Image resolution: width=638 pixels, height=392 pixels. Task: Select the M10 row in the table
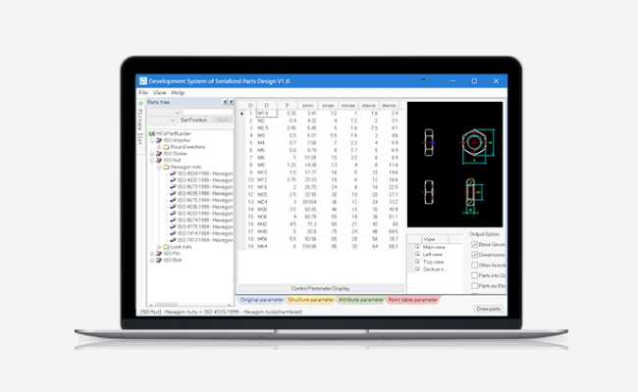click(x=263, y=172)
